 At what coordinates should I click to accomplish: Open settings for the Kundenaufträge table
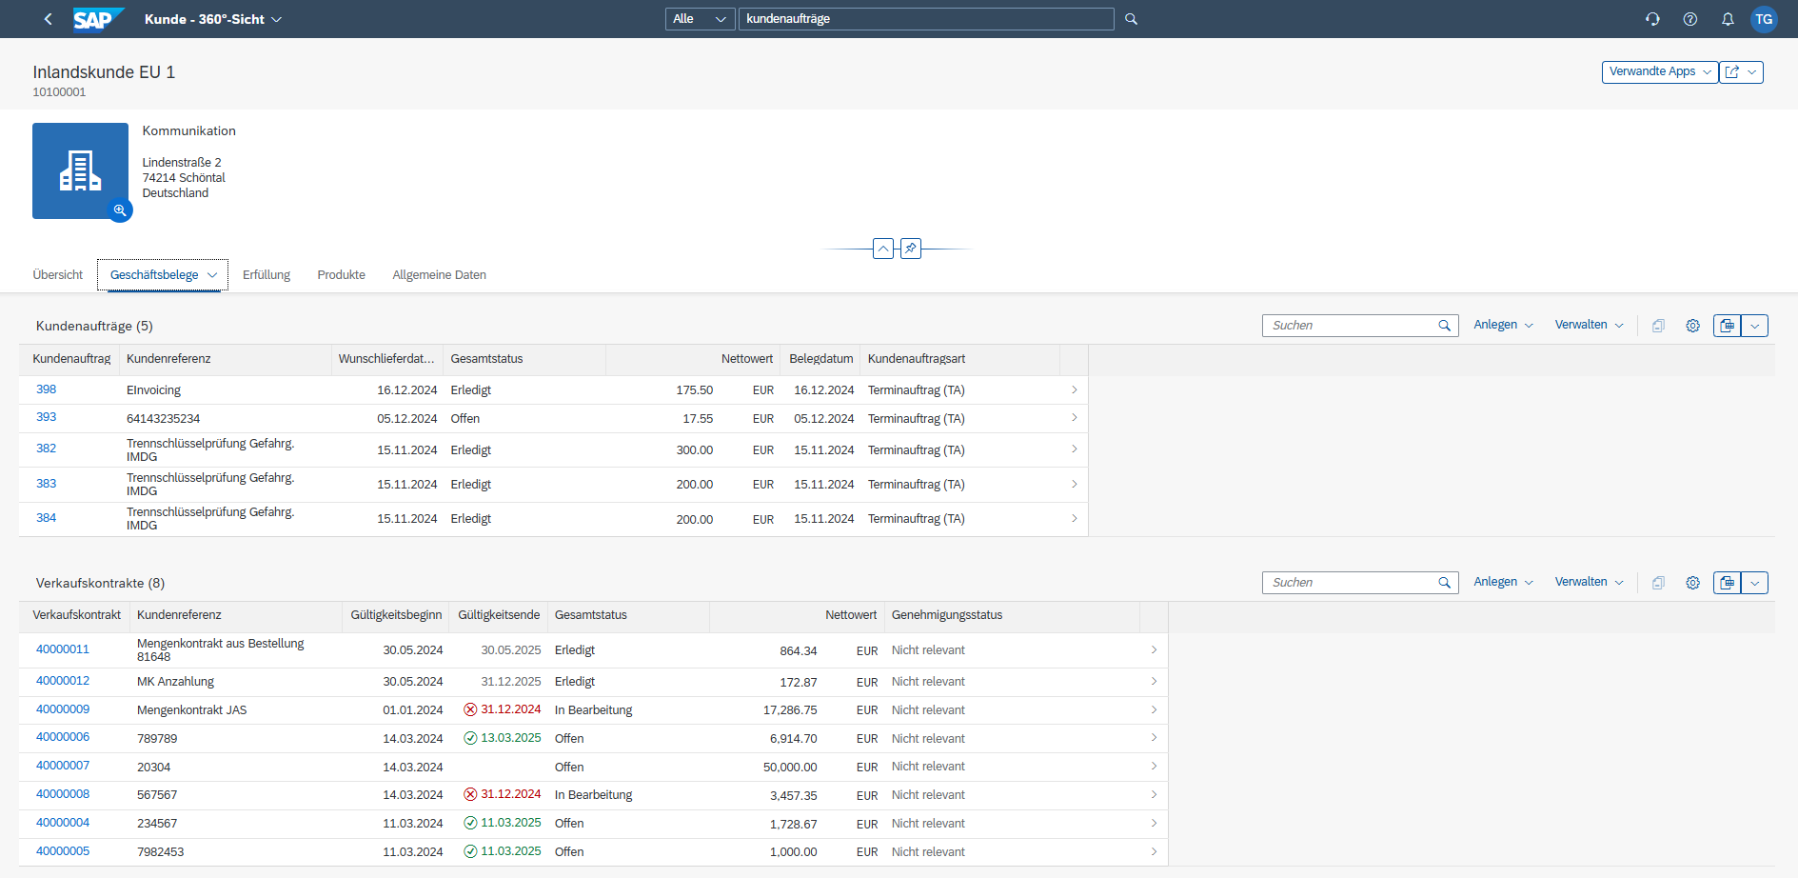(1692, 325)
